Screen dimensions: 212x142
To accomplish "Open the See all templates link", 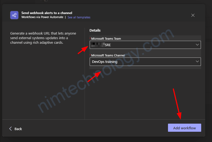I will click(x=79, y=17).
